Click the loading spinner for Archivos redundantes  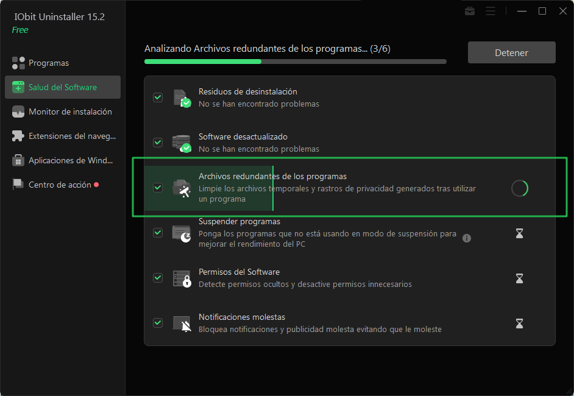519,188
